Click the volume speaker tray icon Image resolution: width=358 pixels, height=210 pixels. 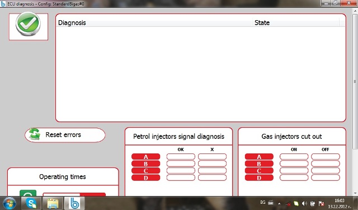[304, 203]
